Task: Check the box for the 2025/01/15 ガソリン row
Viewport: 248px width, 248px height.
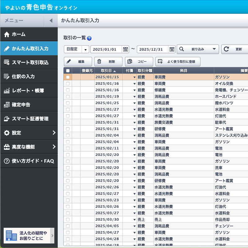Action: [68, 77]
